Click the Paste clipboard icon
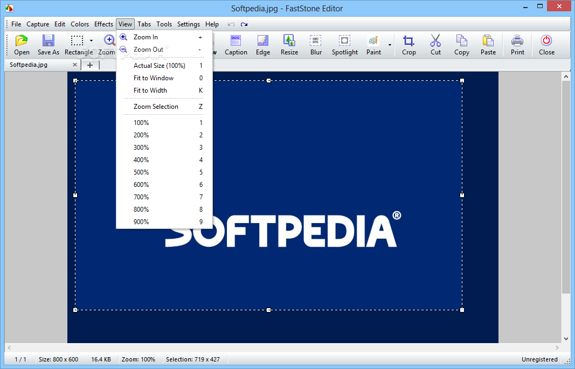Screen dimensions: 575x369 pos(488,40)
